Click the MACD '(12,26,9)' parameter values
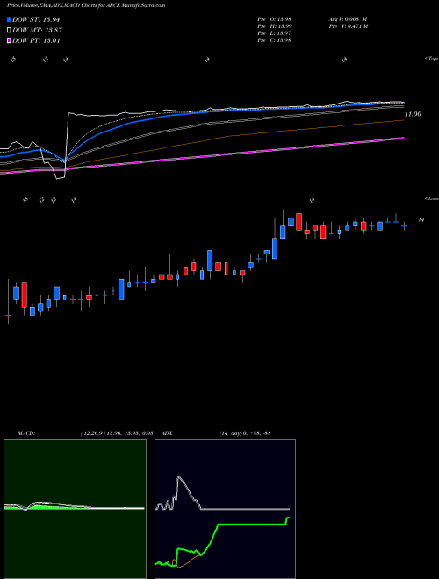The image size is (439, 579). coord(117,433)
